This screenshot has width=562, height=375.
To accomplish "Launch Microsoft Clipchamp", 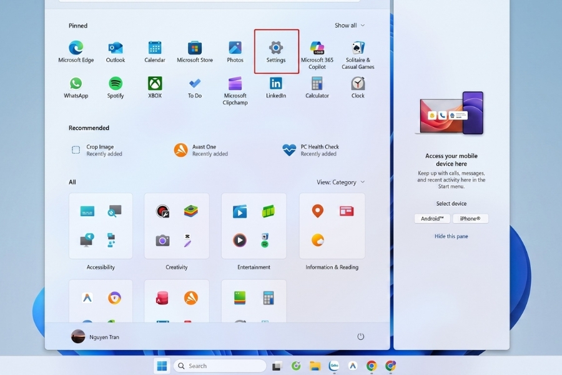I will tap(235, 91).
